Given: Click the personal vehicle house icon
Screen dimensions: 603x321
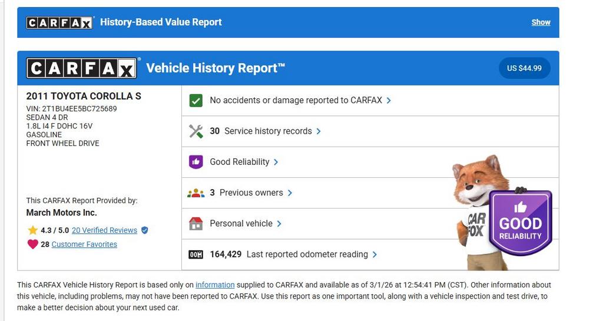Looking at the screenshot, I should 196,224.
